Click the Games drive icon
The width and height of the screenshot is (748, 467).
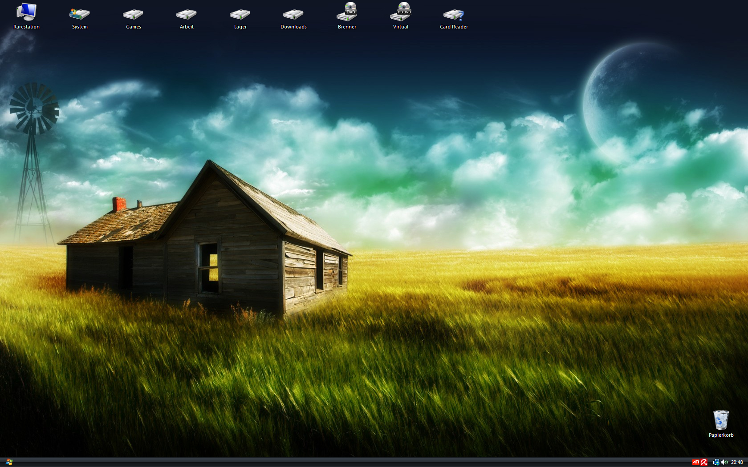coord(133,14)
